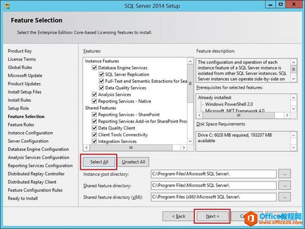The image size is (305, 229).
Task: Uncheck the Database Engine Services checkbox
Action: click(x=94, y=68)
